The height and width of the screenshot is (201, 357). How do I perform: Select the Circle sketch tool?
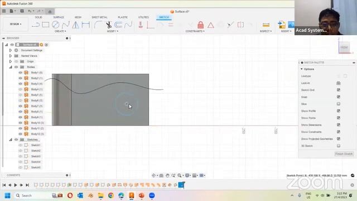(x=56, y=25)
